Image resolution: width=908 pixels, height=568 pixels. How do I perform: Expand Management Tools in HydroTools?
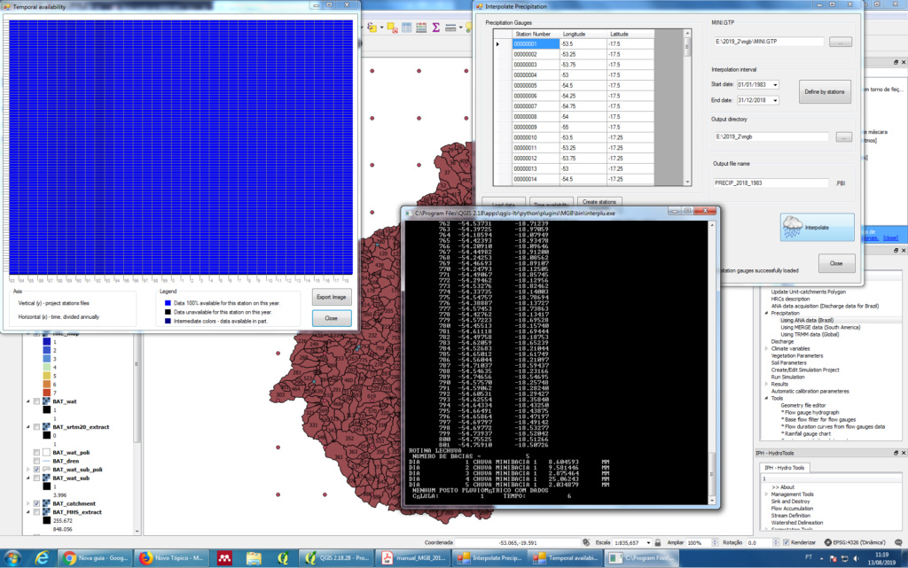(767, 494)
